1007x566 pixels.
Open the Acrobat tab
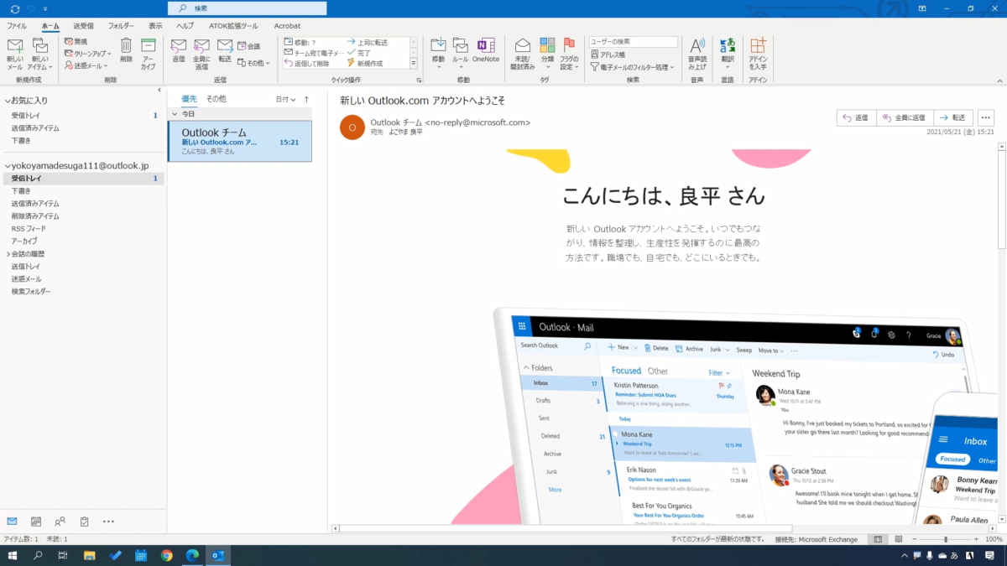[x=287, y=26]
